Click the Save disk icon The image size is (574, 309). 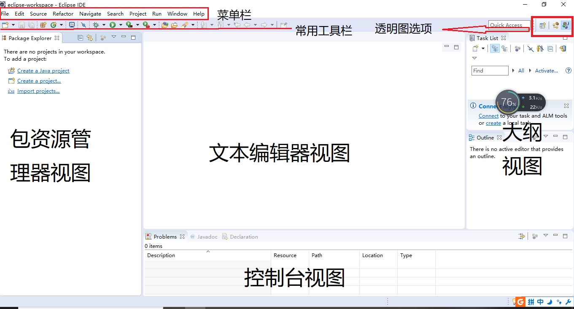coord(22,25)
